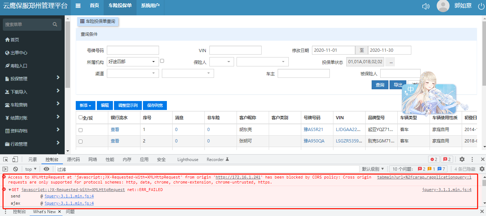This screenshot has width=486, height=216.
Task: Toggle device toolbar icon in DevTools
Action: coord(15,160)
